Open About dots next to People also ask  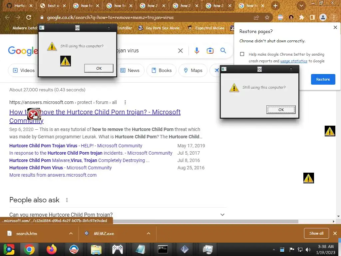67,200
